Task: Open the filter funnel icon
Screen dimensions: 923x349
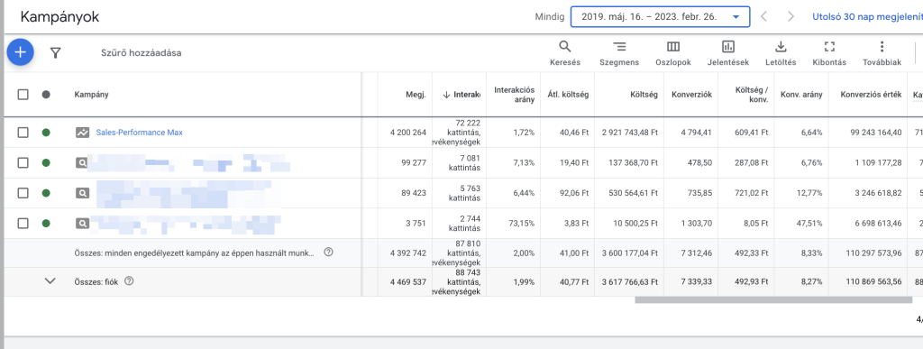Action: (x=55, y=53)
